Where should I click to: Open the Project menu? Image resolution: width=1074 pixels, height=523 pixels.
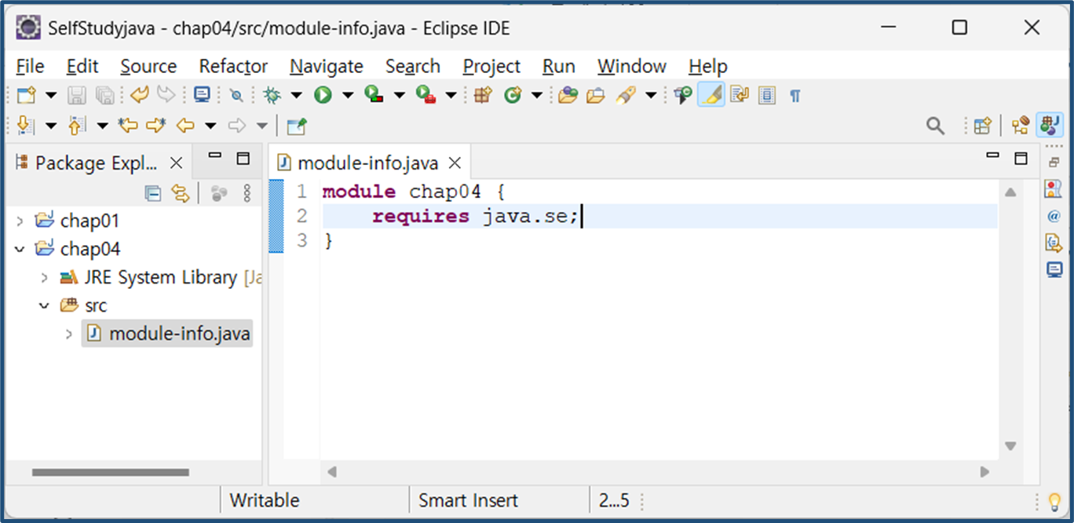coord(491,67)
